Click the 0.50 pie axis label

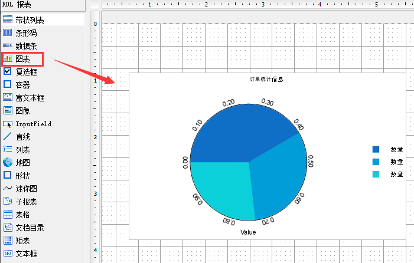[x=311, y=161]
